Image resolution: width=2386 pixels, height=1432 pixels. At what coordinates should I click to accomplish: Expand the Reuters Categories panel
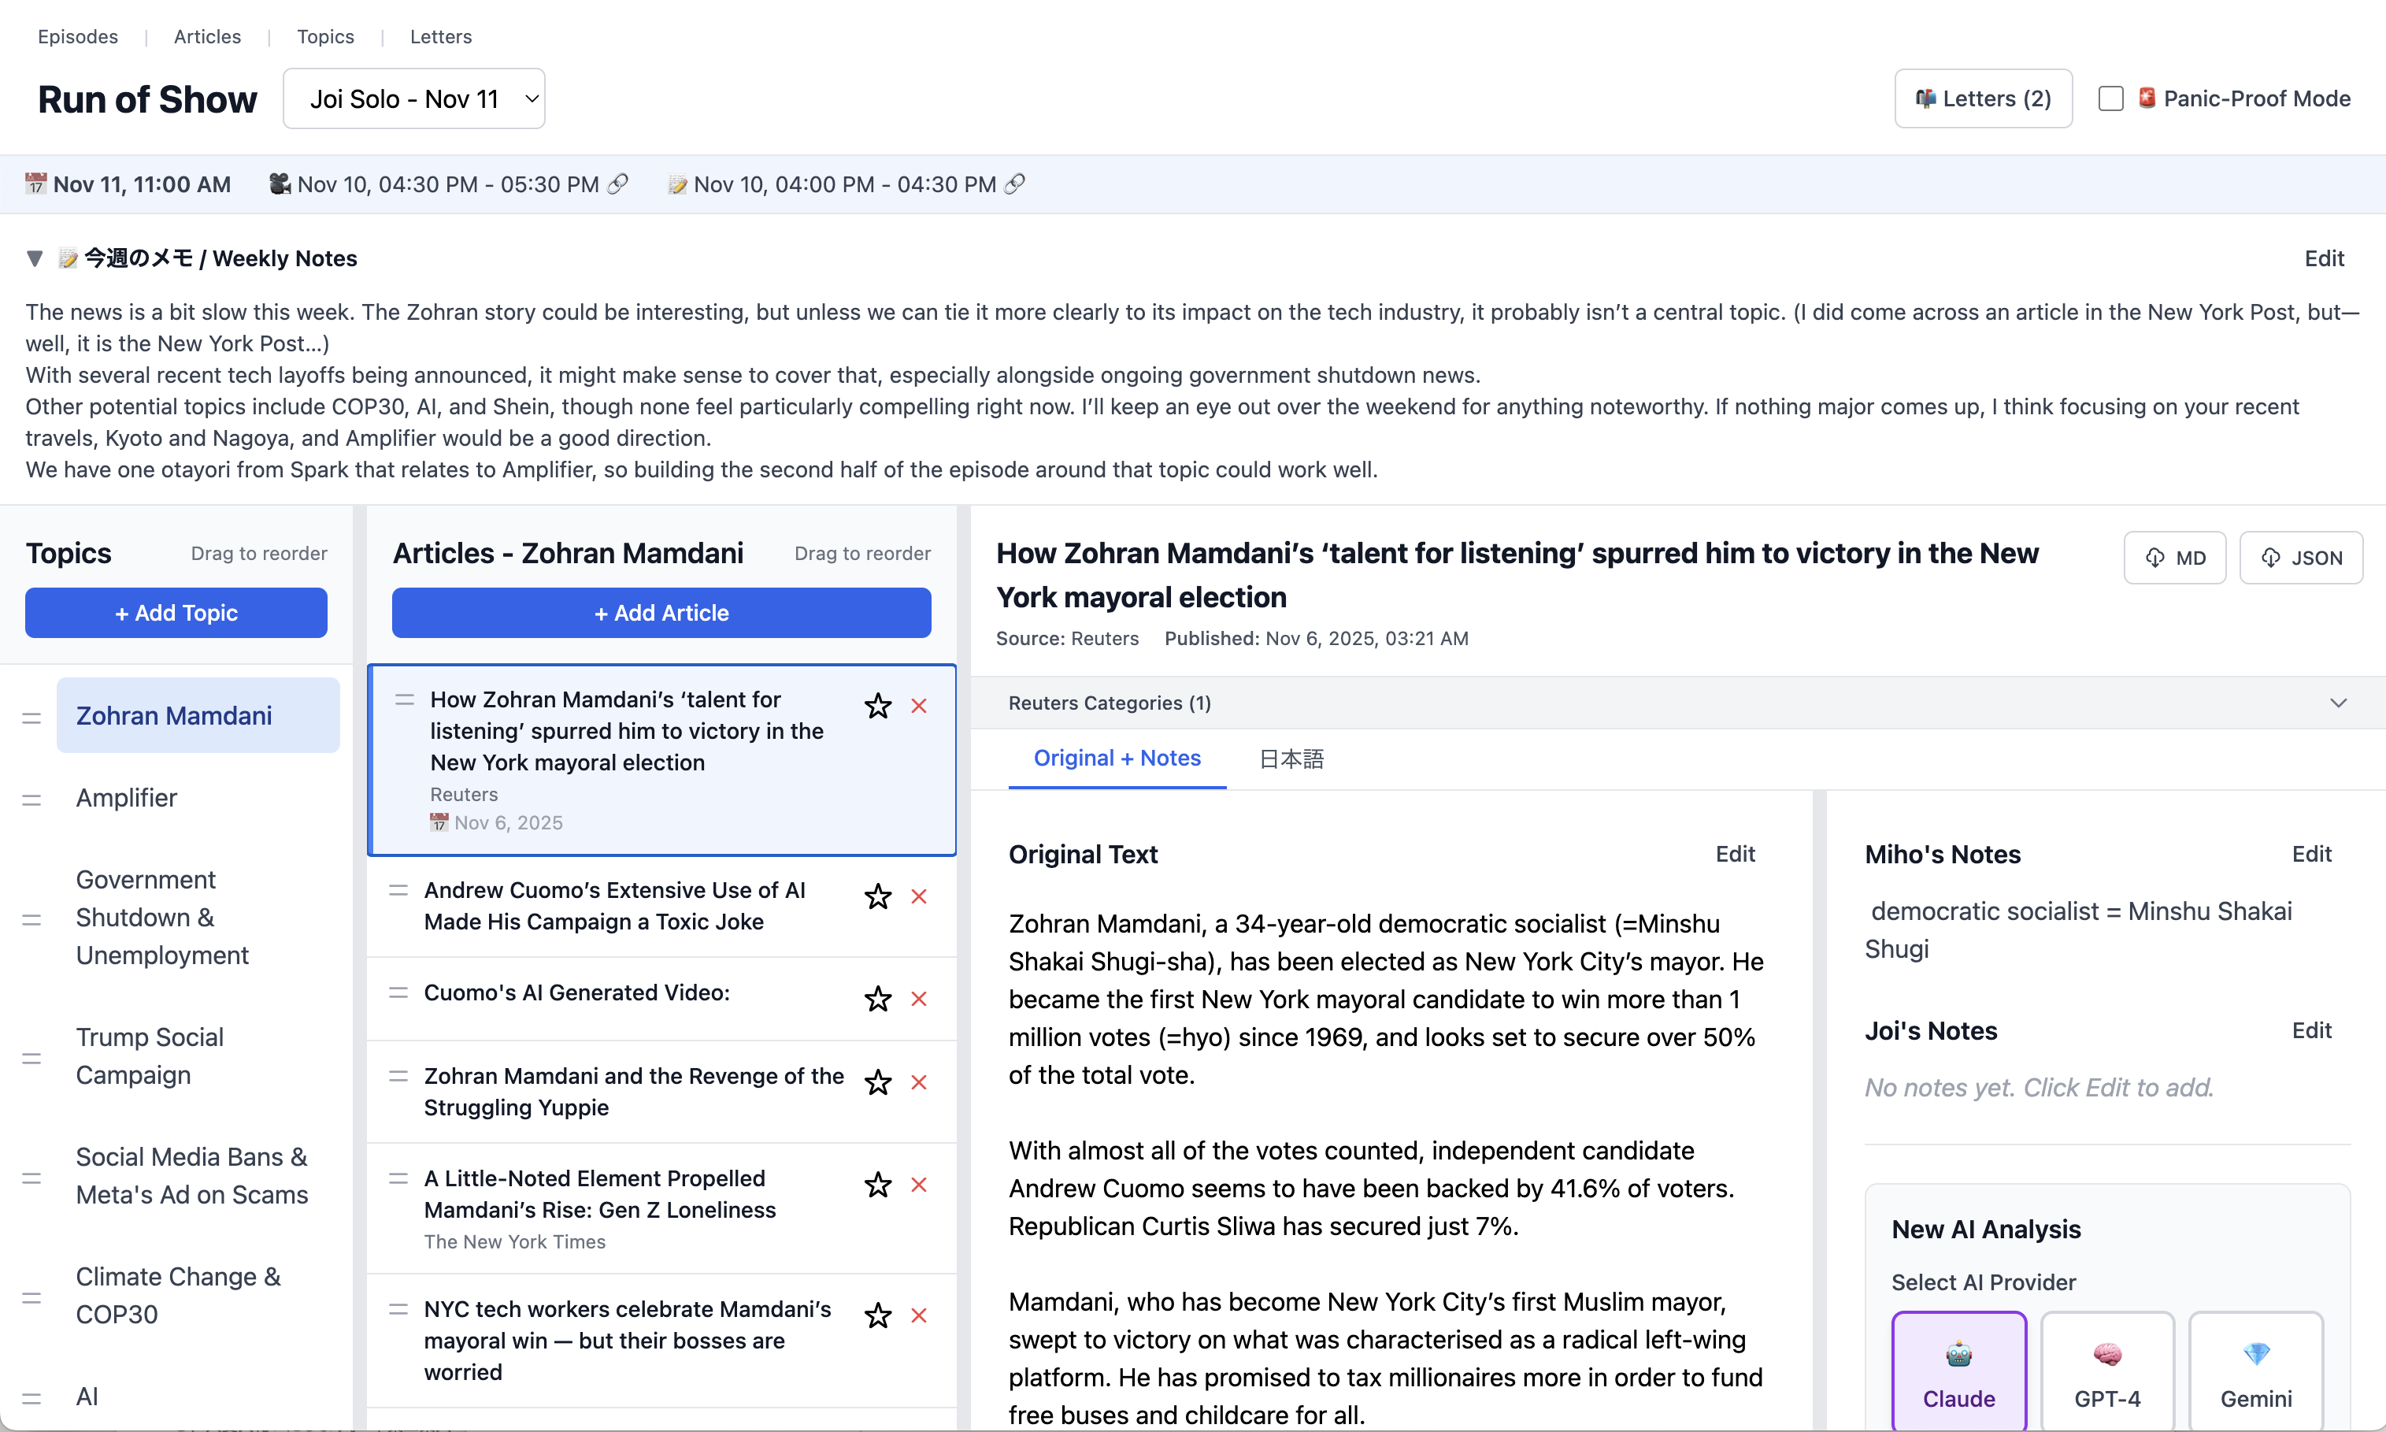pos(2338,703)
